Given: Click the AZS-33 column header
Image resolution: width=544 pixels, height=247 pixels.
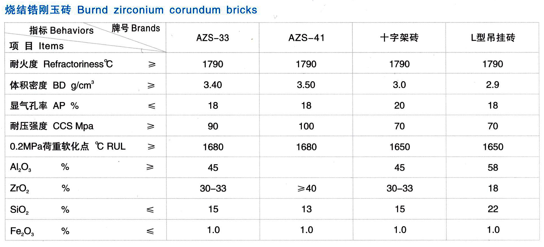Looking at the screenshot, I should click(213, 38).
